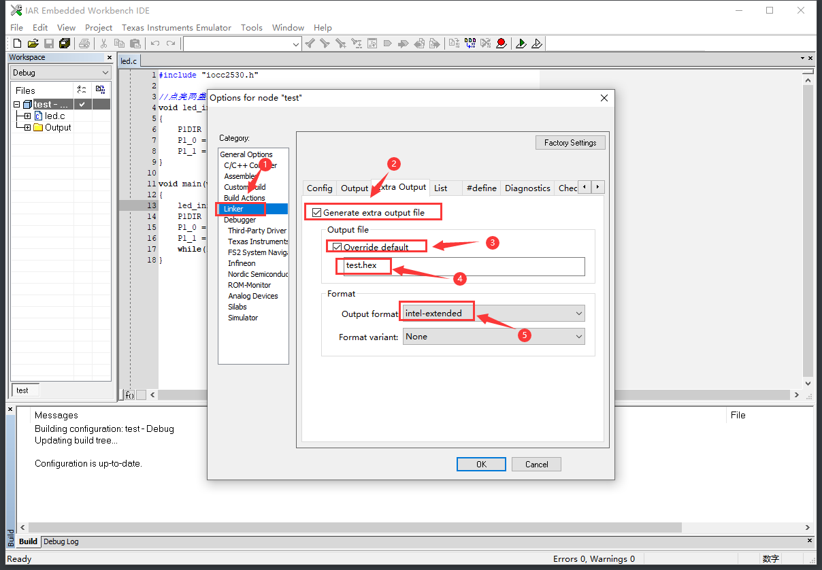Switch to the Config tab
This screenshot has height=570, width=822.
320,188
